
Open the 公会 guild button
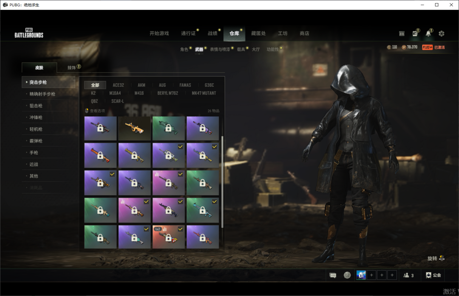tap(433, 275)
